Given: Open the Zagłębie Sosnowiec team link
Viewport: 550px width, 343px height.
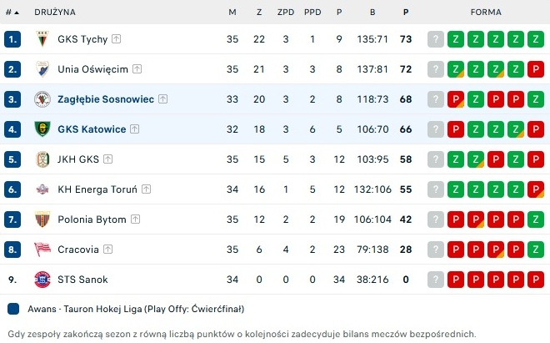Looking at the screenshot, I should tap(106, 99).
